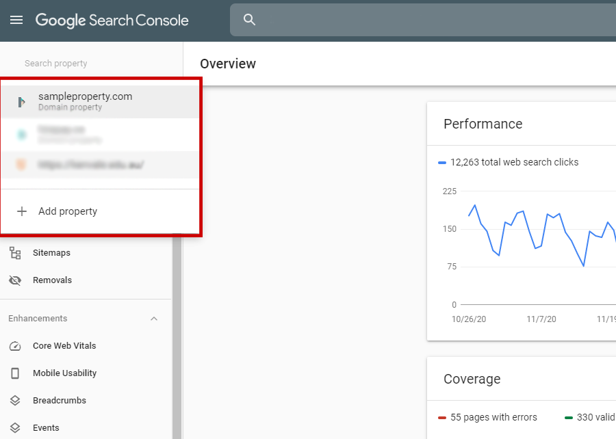Click the Removals crossed-eye icon
616x439 pixels.
pyautogui.click(x=15, y=280)
